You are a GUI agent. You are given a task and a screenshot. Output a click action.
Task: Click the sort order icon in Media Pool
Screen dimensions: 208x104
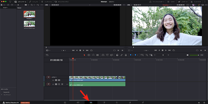pyautogui.click(x=38, y=5)
